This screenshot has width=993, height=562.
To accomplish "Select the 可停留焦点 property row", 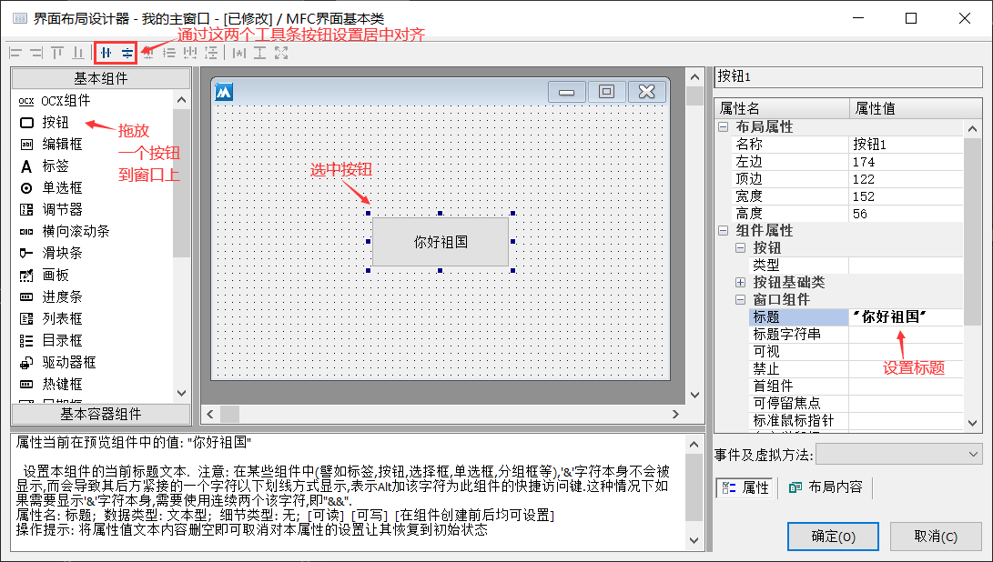I will click(856, 404).
